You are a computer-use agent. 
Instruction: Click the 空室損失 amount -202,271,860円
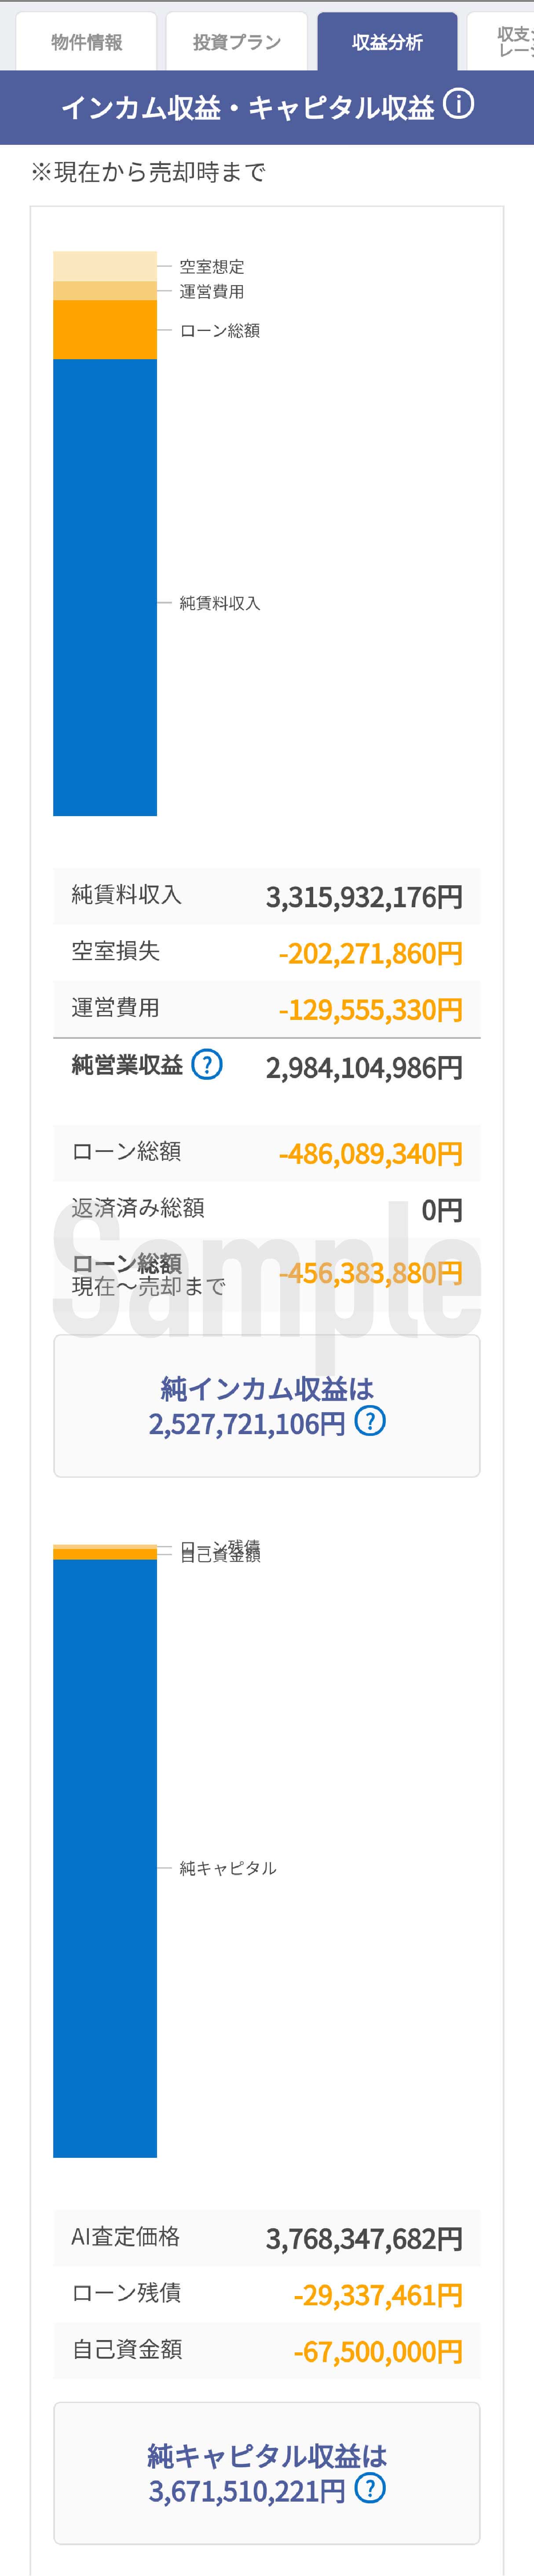click(370, 953)
